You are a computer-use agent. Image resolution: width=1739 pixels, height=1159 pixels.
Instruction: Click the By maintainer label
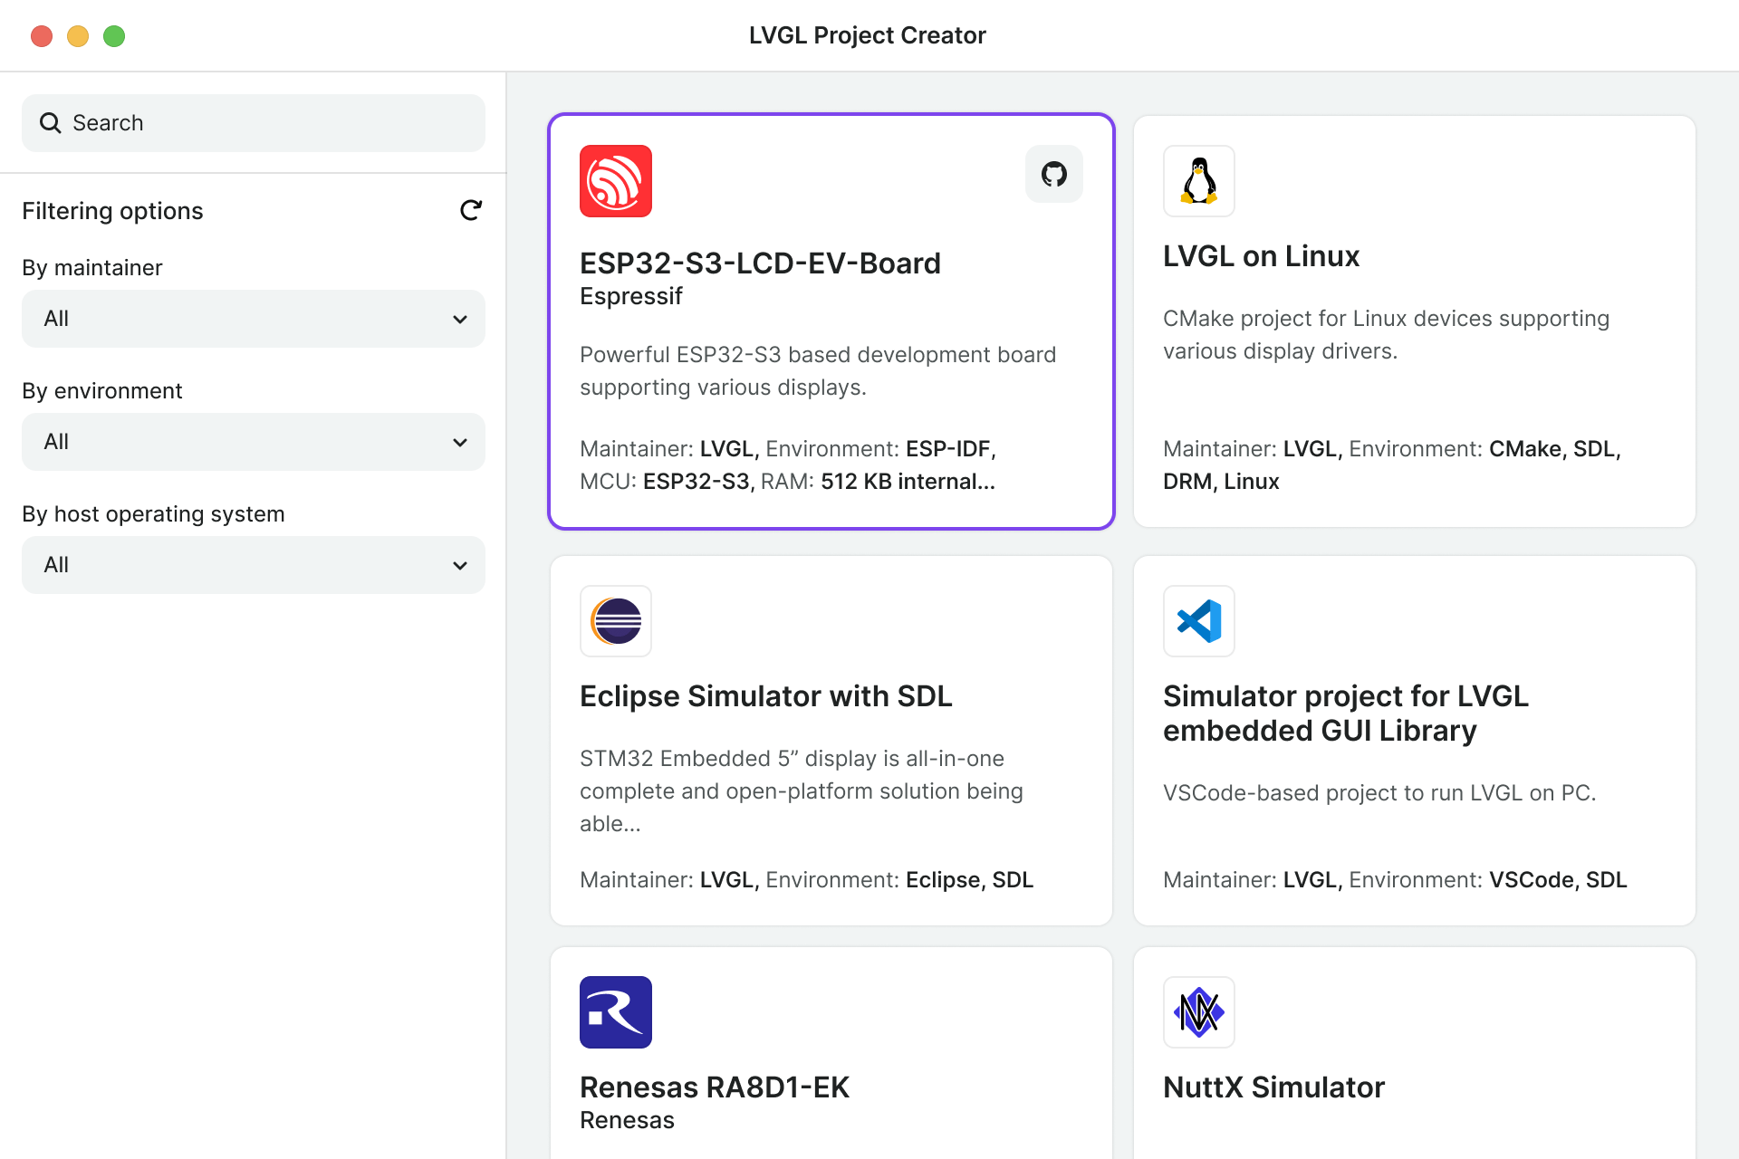(x=92, y=268)
